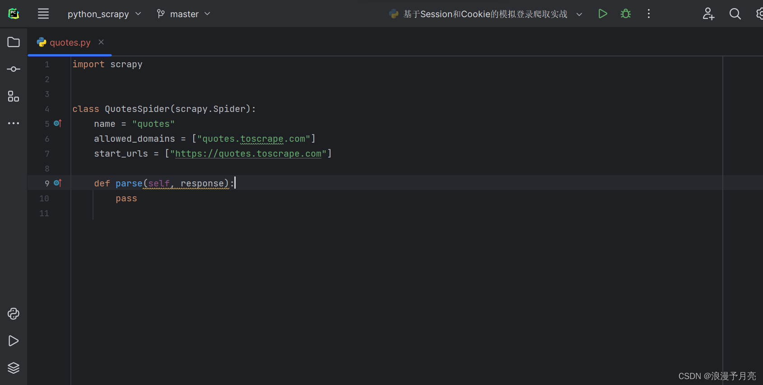The height and width of the screenshot is (385, 763).
Task: Select the run configuration name
Action: click(485, 14)
